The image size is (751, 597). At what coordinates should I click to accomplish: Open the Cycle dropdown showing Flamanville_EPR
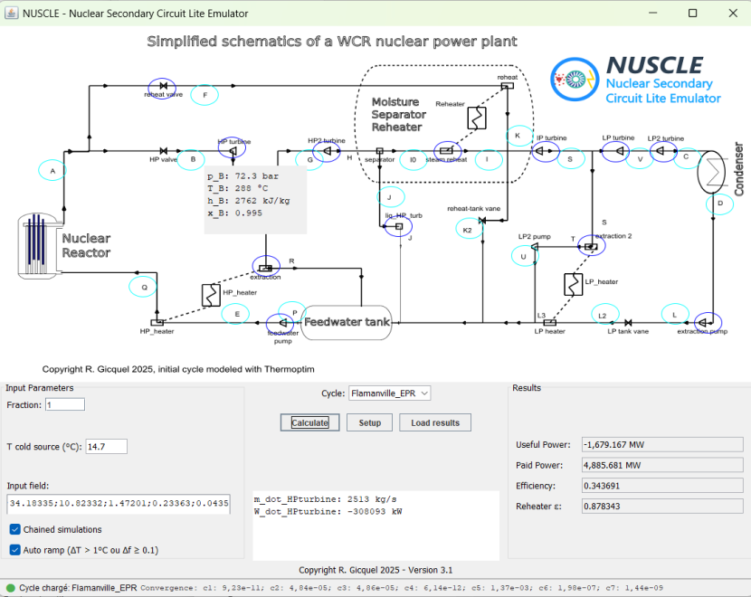[x=390, y=393]
